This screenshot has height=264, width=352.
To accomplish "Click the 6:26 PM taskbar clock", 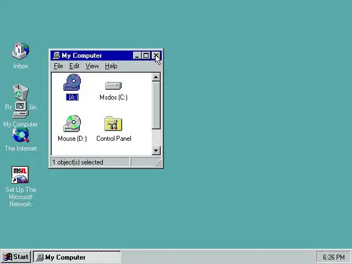I will [x=334, y=257].
